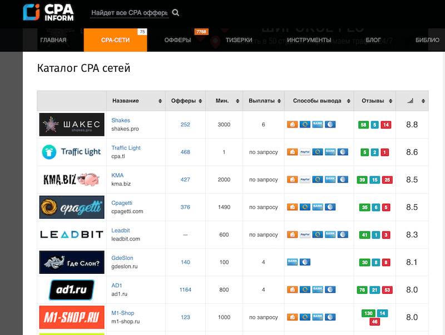The width and height of the screenshot is (445, 335).
Task: Open the Офферы navigation tab
Action: 178,40
